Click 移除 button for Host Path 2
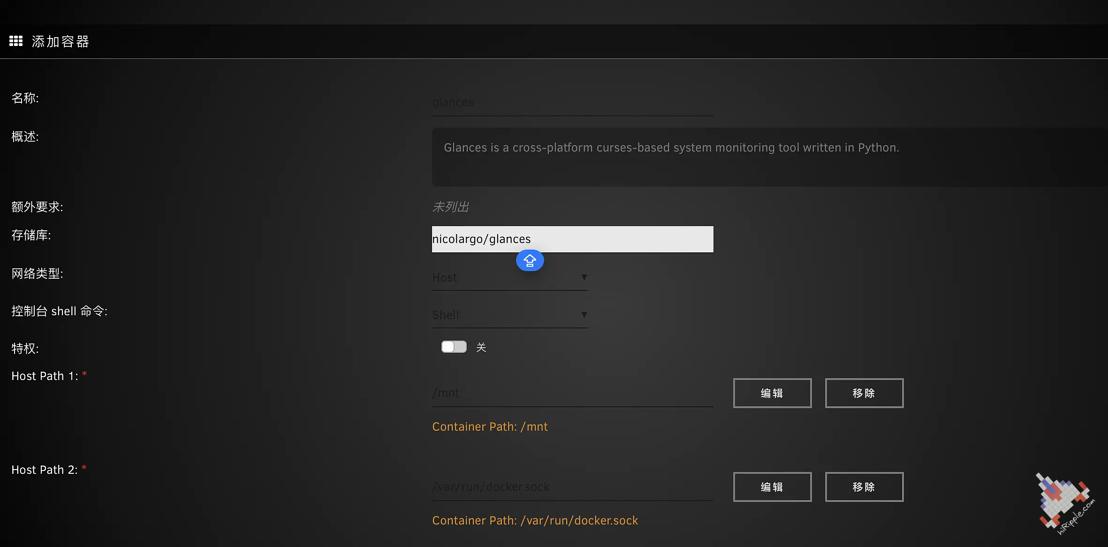 tap(864, 487)
